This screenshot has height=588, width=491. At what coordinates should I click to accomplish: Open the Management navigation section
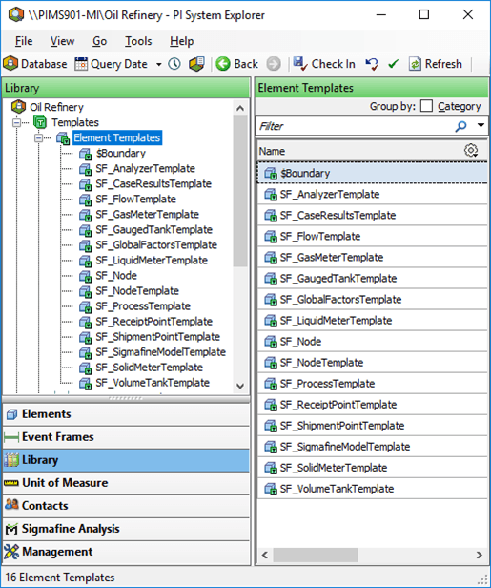(126, 552)
